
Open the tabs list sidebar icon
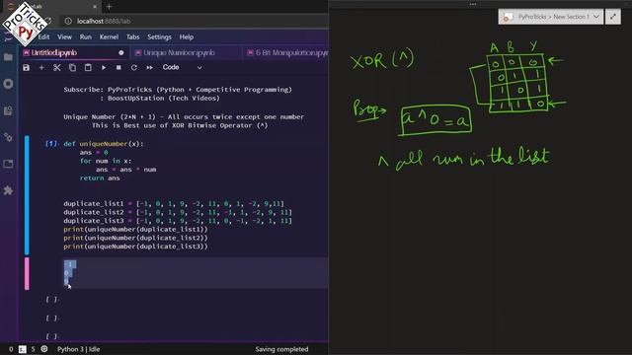click(x=8, y=164)
